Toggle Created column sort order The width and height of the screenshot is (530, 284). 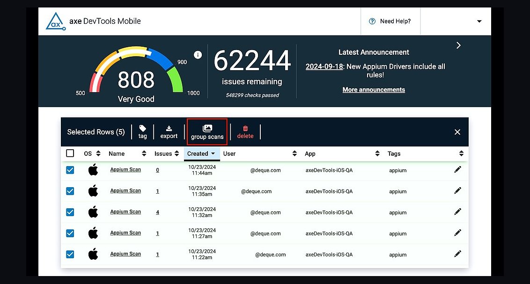coord(202,153)
